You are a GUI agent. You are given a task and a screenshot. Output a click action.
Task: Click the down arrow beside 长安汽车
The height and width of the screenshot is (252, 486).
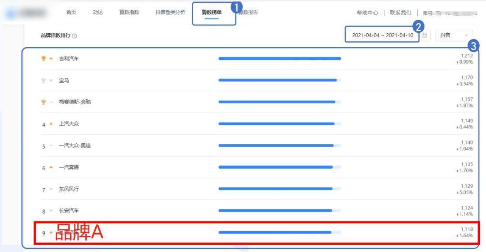coord(51,211)
